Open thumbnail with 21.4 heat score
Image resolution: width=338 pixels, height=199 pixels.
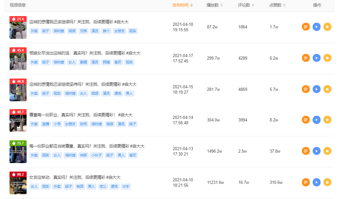18,27
